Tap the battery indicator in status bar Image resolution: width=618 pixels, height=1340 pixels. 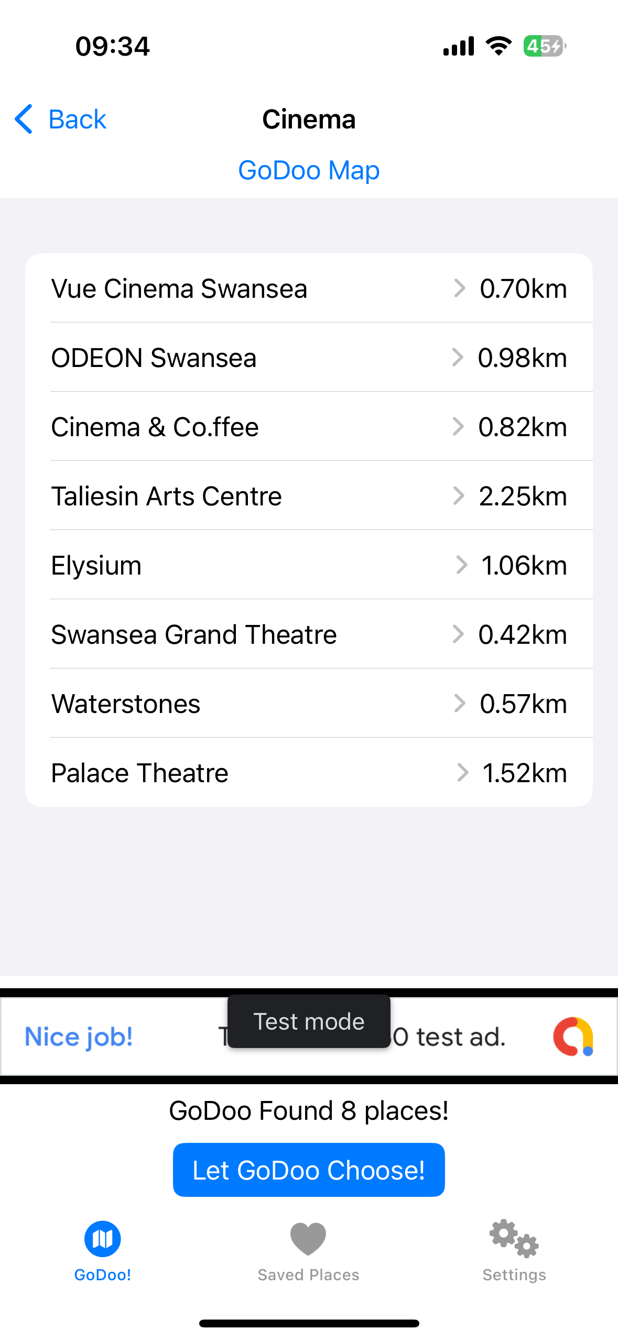[544, 46]
